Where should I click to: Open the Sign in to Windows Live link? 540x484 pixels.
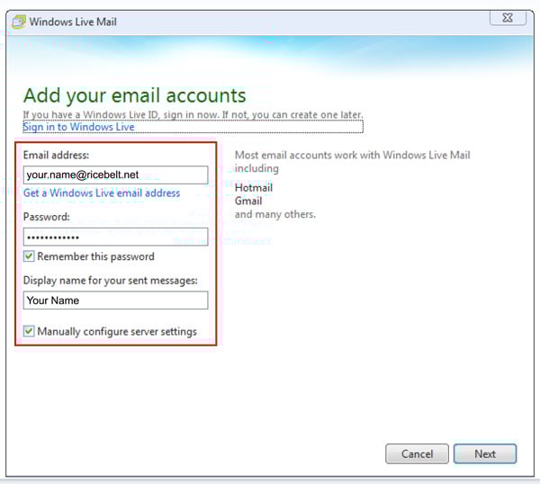click(x=78, y=128)
